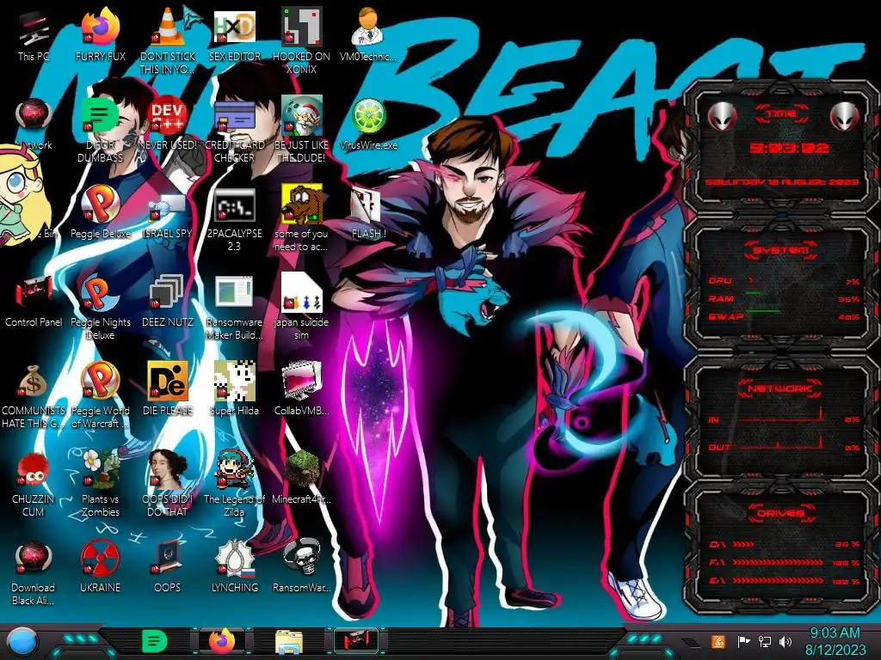Click the DRIVES gadget header

tap(781, 513)
